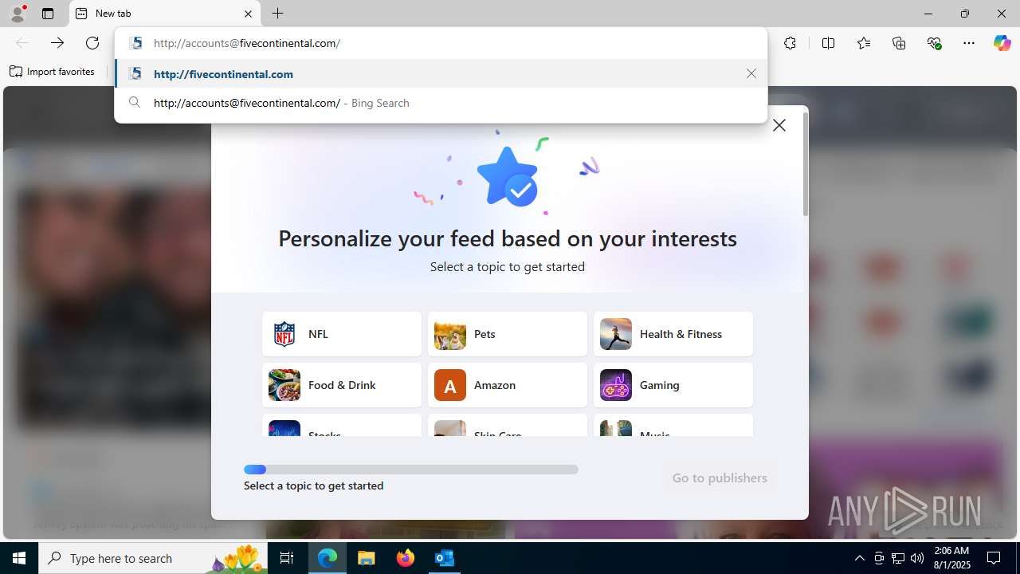The width and height of the screenshot is (1020, 574).
Task: Click the Amazon letter icon
Action: [x=450, y=385]
